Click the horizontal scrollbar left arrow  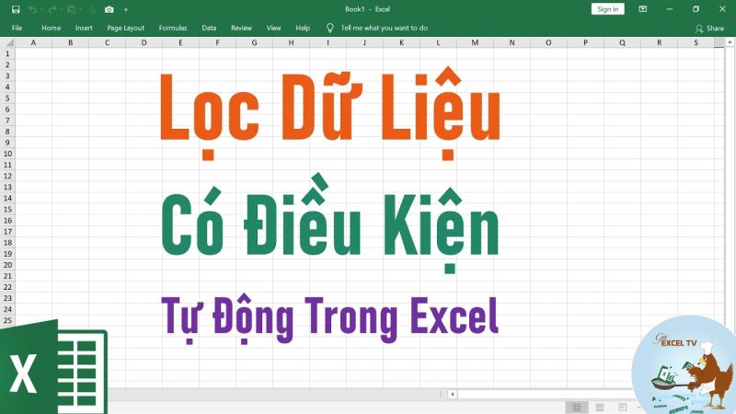pyautogui.click(x=452, y=395)
